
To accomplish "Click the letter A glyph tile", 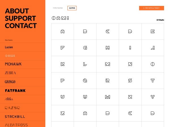I will pyautogui.click(x=63, y=32).
